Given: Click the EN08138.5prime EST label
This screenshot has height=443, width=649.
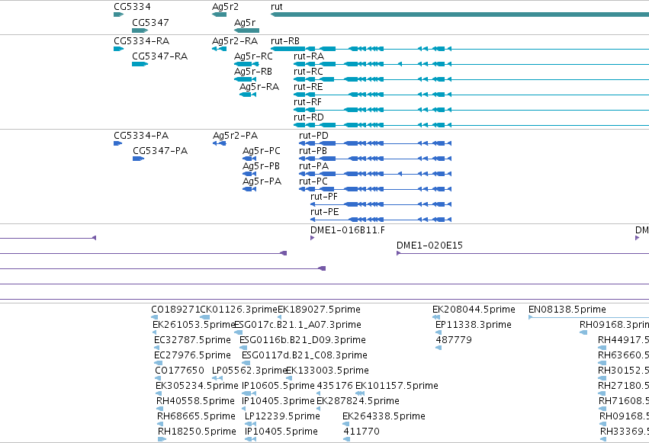Looking at the screenshot, I should 567,310.
